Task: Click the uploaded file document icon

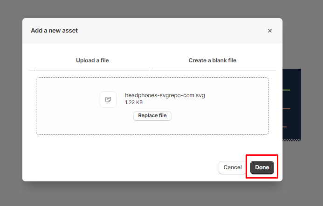Action: (x=108, y=100)
